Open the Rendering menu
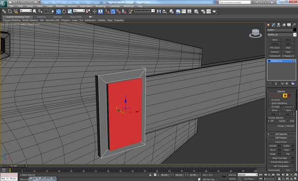This screenshot has height=181, width=298. pos(101,6)
